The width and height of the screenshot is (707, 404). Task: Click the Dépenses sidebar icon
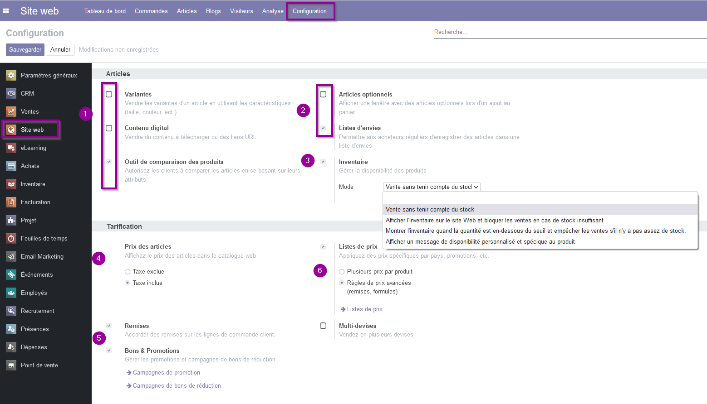coord(11,347)
